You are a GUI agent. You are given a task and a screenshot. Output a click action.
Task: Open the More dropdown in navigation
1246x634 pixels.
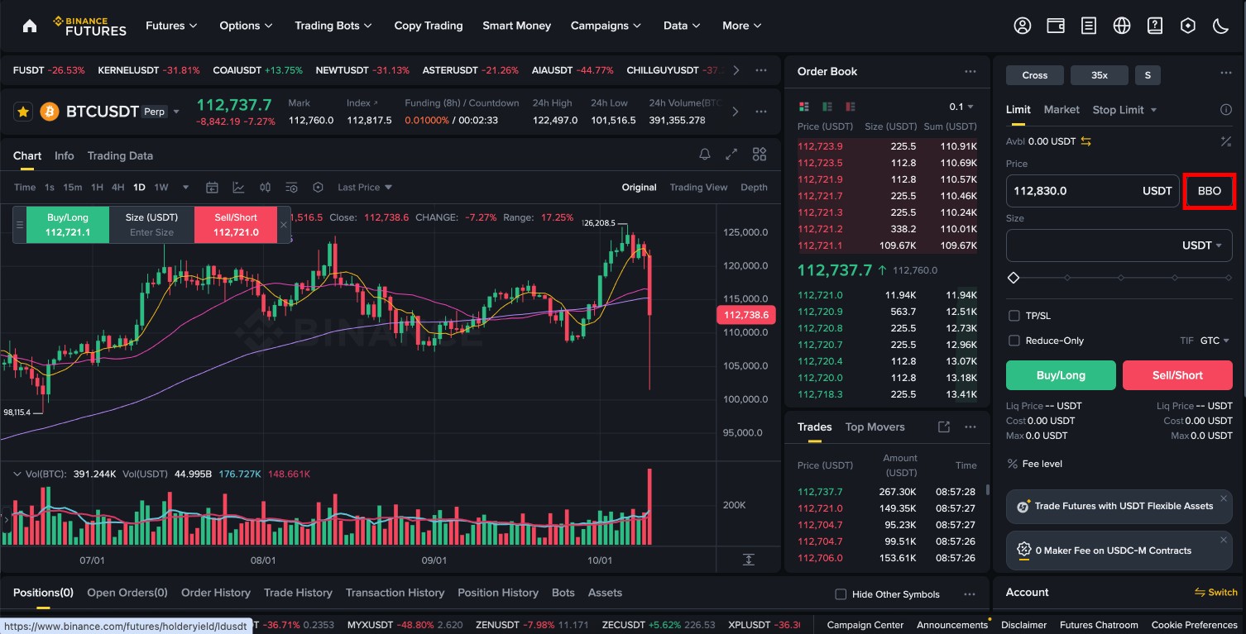pos(742,26)
